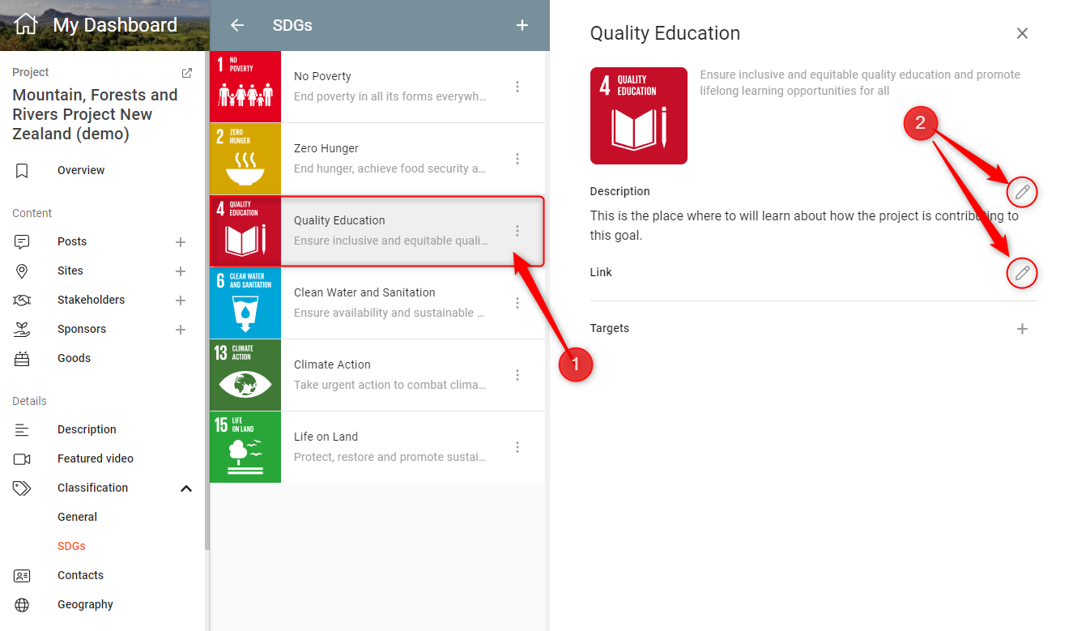Go back using the SDGs arrow

pos(237,25)
